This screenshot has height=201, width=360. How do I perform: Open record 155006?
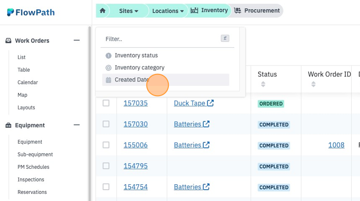point(136,145)
